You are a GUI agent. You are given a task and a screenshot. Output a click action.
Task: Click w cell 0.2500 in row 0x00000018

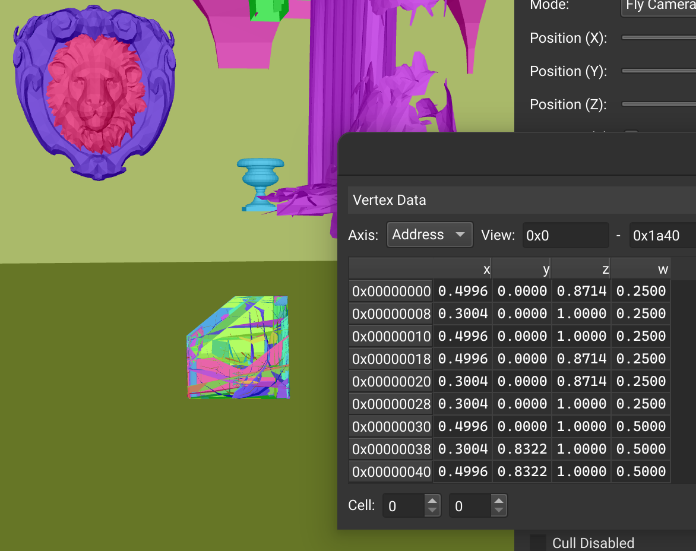coord(641,359)
